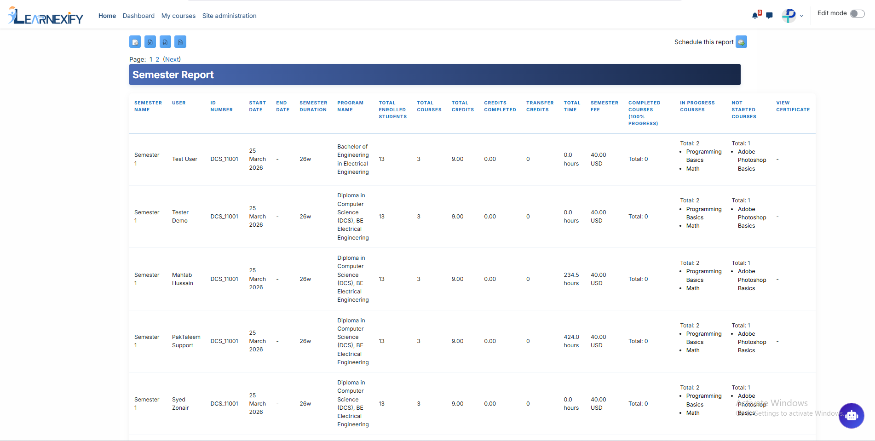Image resolution: width=875 pixels, height=441 pixels.
Task: Open My courses in the navigation
Action: click(178, 16)
